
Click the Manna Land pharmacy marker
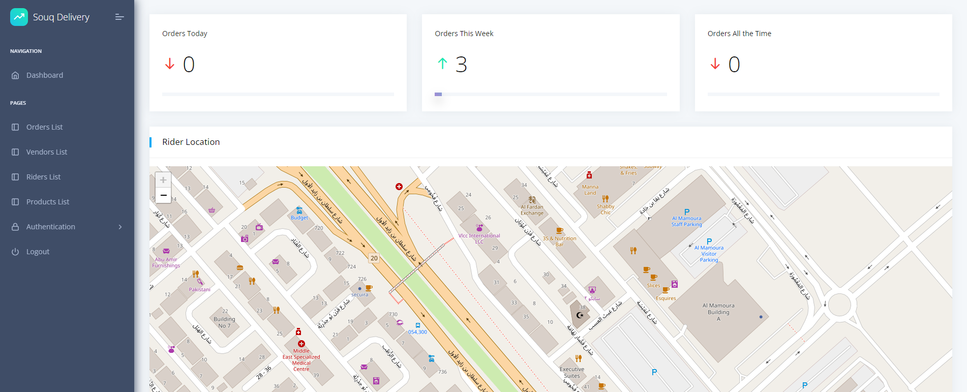(589, 175)
